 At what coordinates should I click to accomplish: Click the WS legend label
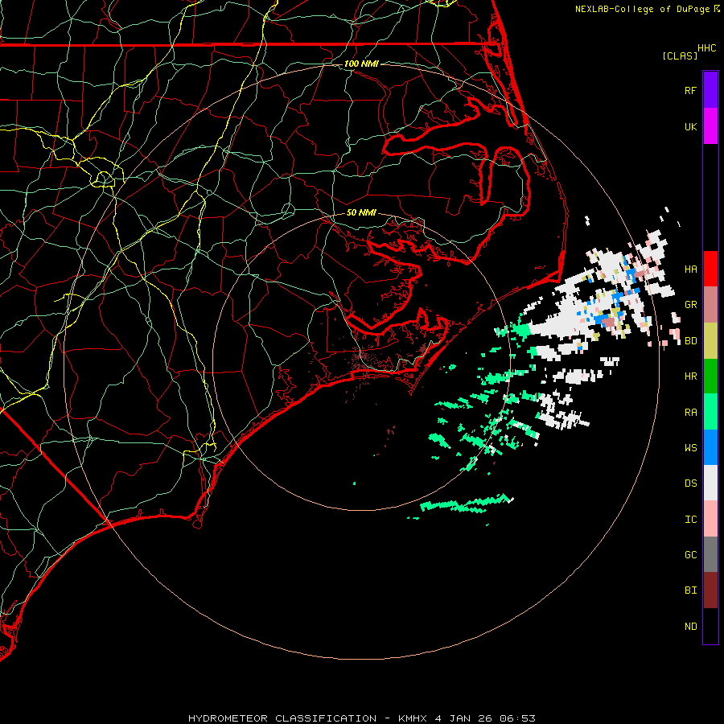point(690,448)
